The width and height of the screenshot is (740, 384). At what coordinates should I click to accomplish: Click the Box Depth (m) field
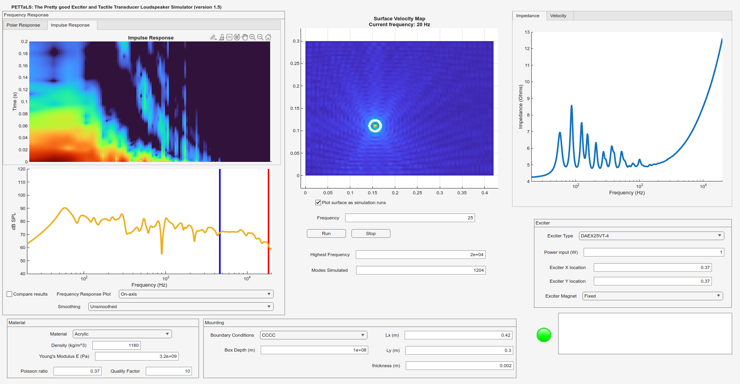click(315, 350)
